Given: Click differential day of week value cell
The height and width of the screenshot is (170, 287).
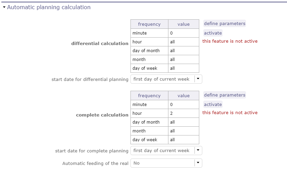Looking at the screenshot, I should (x=183, y=68).
